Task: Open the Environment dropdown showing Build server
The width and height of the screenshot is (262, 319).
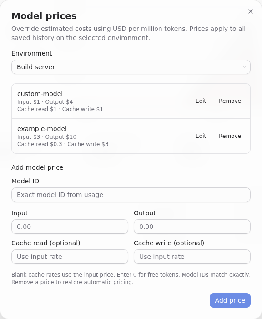Action: (131, 67)
